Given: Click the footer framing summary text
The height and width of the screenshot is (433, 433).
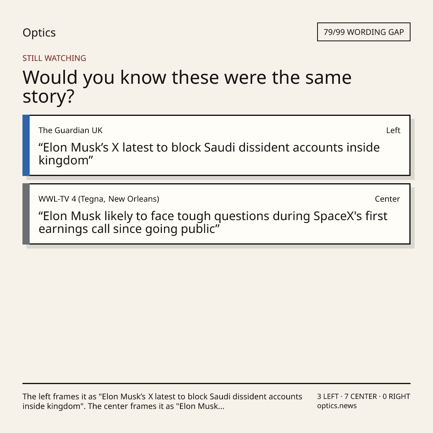Looking at the screenshot, I should (162, 401).
